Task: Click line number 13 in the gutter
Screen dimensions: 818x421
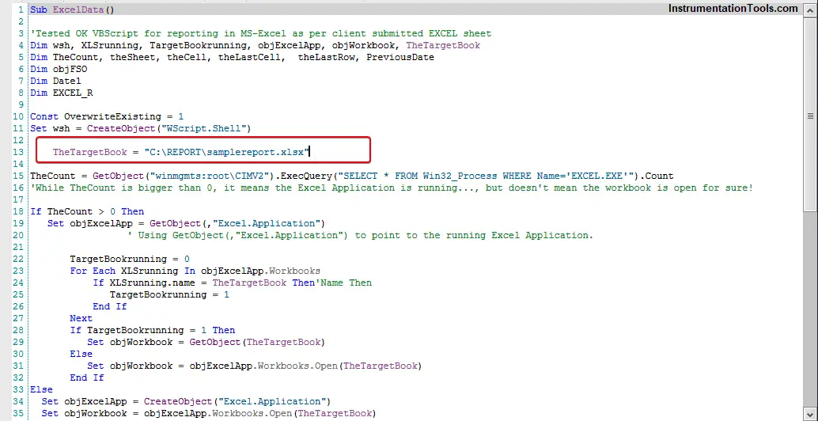Action: coord(18,152)
